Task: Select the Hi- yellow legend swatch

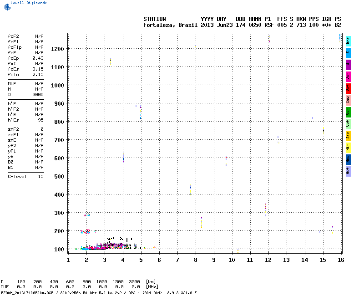Action: pos(348,148)
